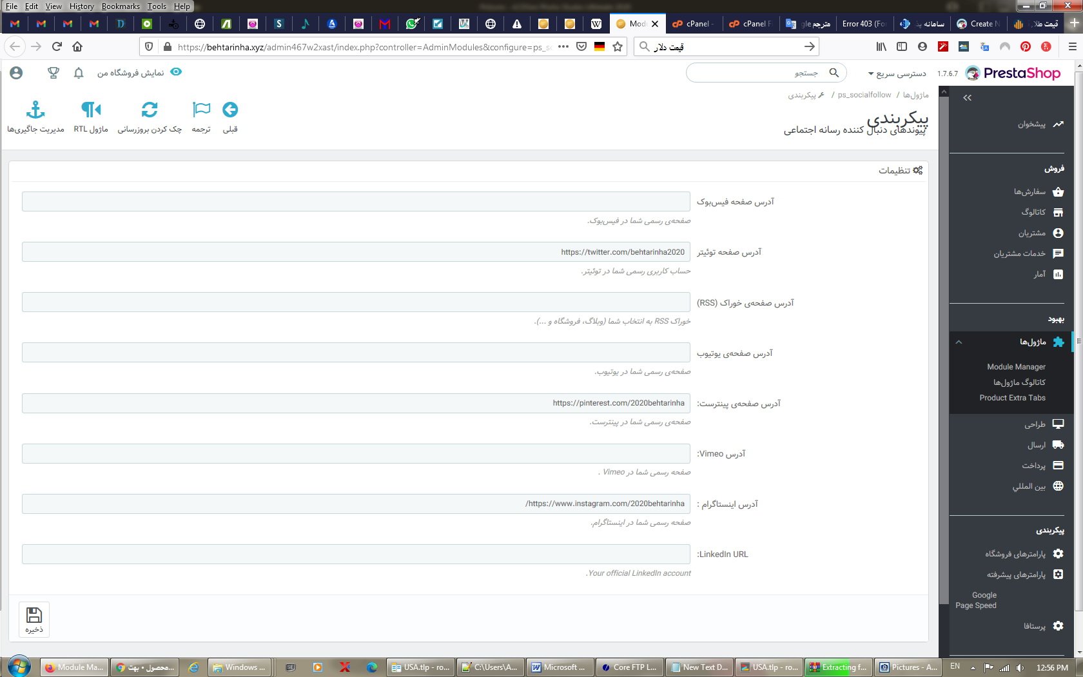Open the user profile avatar icon

pos(16,73)
